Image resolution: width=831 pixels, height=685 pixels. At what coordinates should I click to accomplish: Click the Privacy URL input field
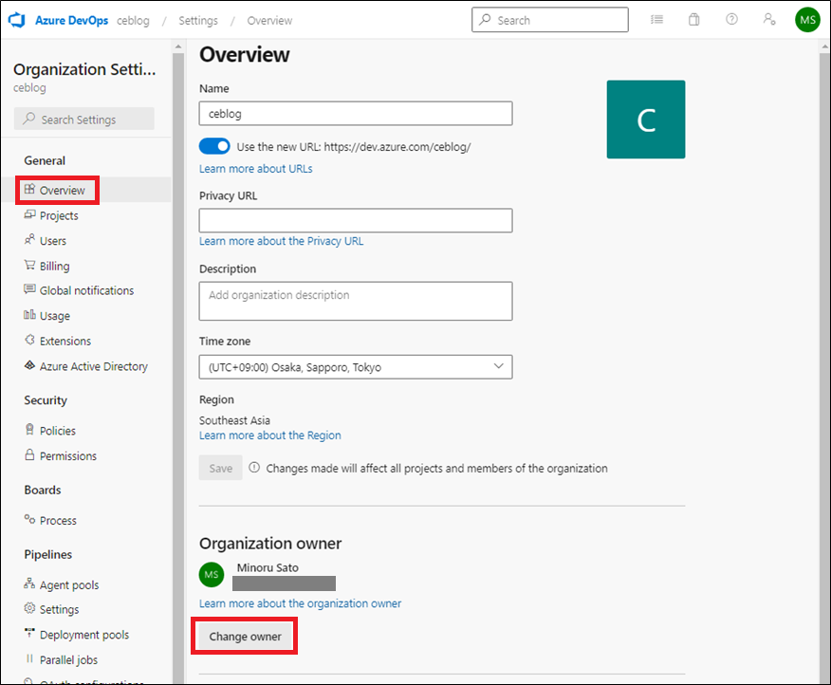[x=356, y=220]
